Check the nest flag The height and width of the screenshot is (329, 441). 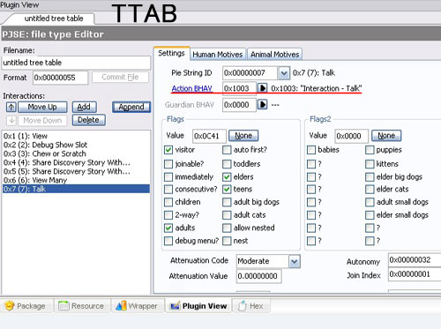tap(227, 241)
